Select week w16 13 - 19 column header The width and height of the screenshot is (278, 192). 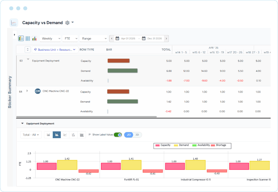pyautogui.click(x=217, y=52)
